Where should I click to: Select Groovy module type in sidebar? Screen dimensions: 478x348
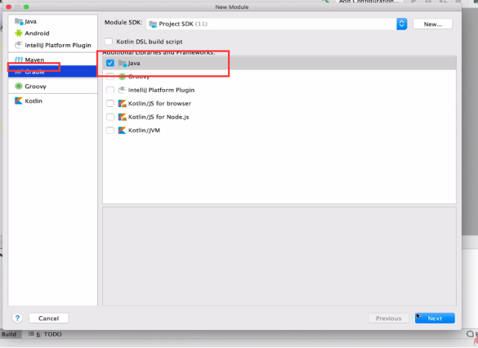click(x=52, y=86)
